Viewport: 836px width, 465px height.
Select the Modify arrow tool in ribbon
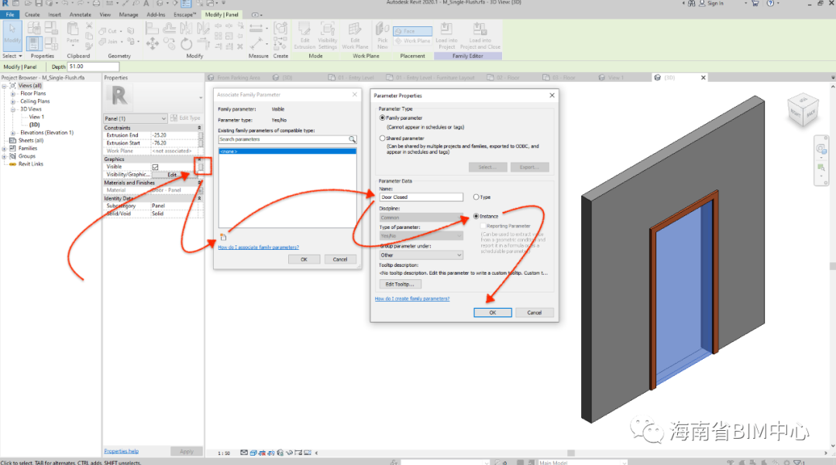pos(12,36)
